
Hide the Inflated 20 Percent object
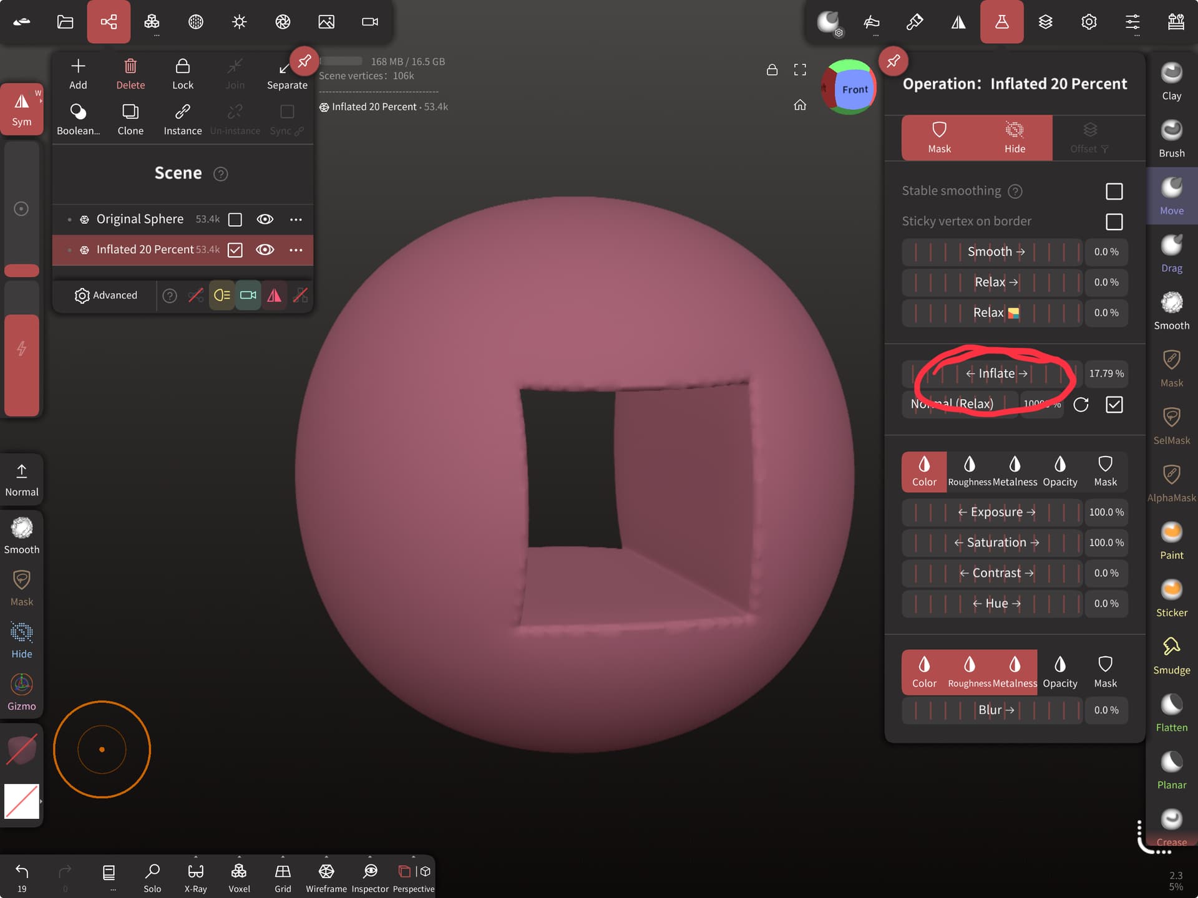265,250
